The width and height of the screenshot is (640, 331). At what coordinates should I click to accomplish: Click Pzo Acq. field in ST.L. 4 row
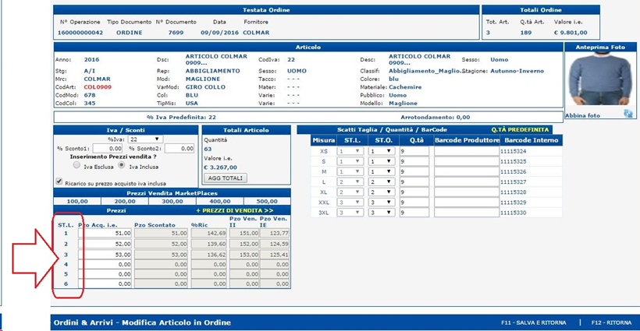[105, 264]
